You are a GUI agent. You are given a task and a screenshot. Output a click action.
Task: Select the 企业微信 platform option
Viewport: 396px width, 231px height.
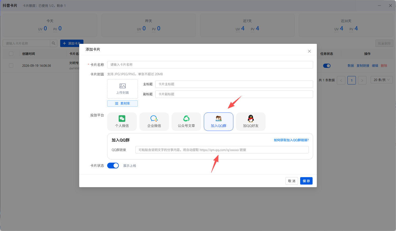tap(154, 122)
